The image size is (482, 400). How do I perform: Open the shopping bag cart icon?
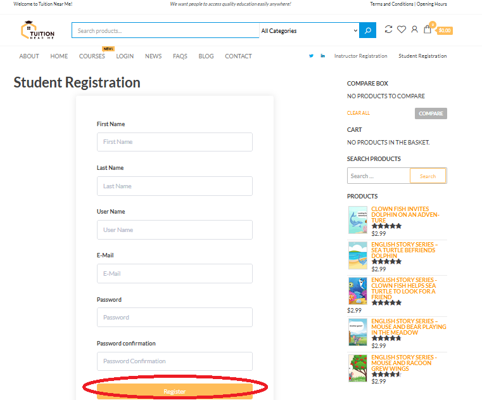(428, 30)
